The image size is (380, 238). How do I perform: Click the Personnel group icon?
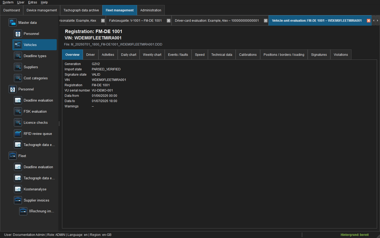pyautogui.click(x=13, y=89)
